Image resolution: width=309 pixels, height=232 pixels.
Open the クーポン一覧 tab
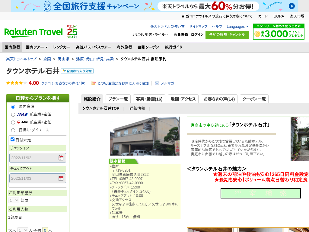[x=254, y=99]
